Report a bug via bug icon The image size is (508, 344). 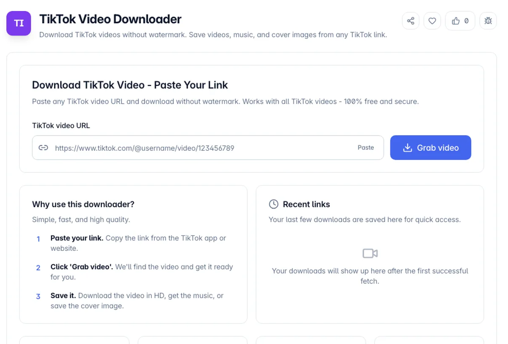tap(488, 21)
